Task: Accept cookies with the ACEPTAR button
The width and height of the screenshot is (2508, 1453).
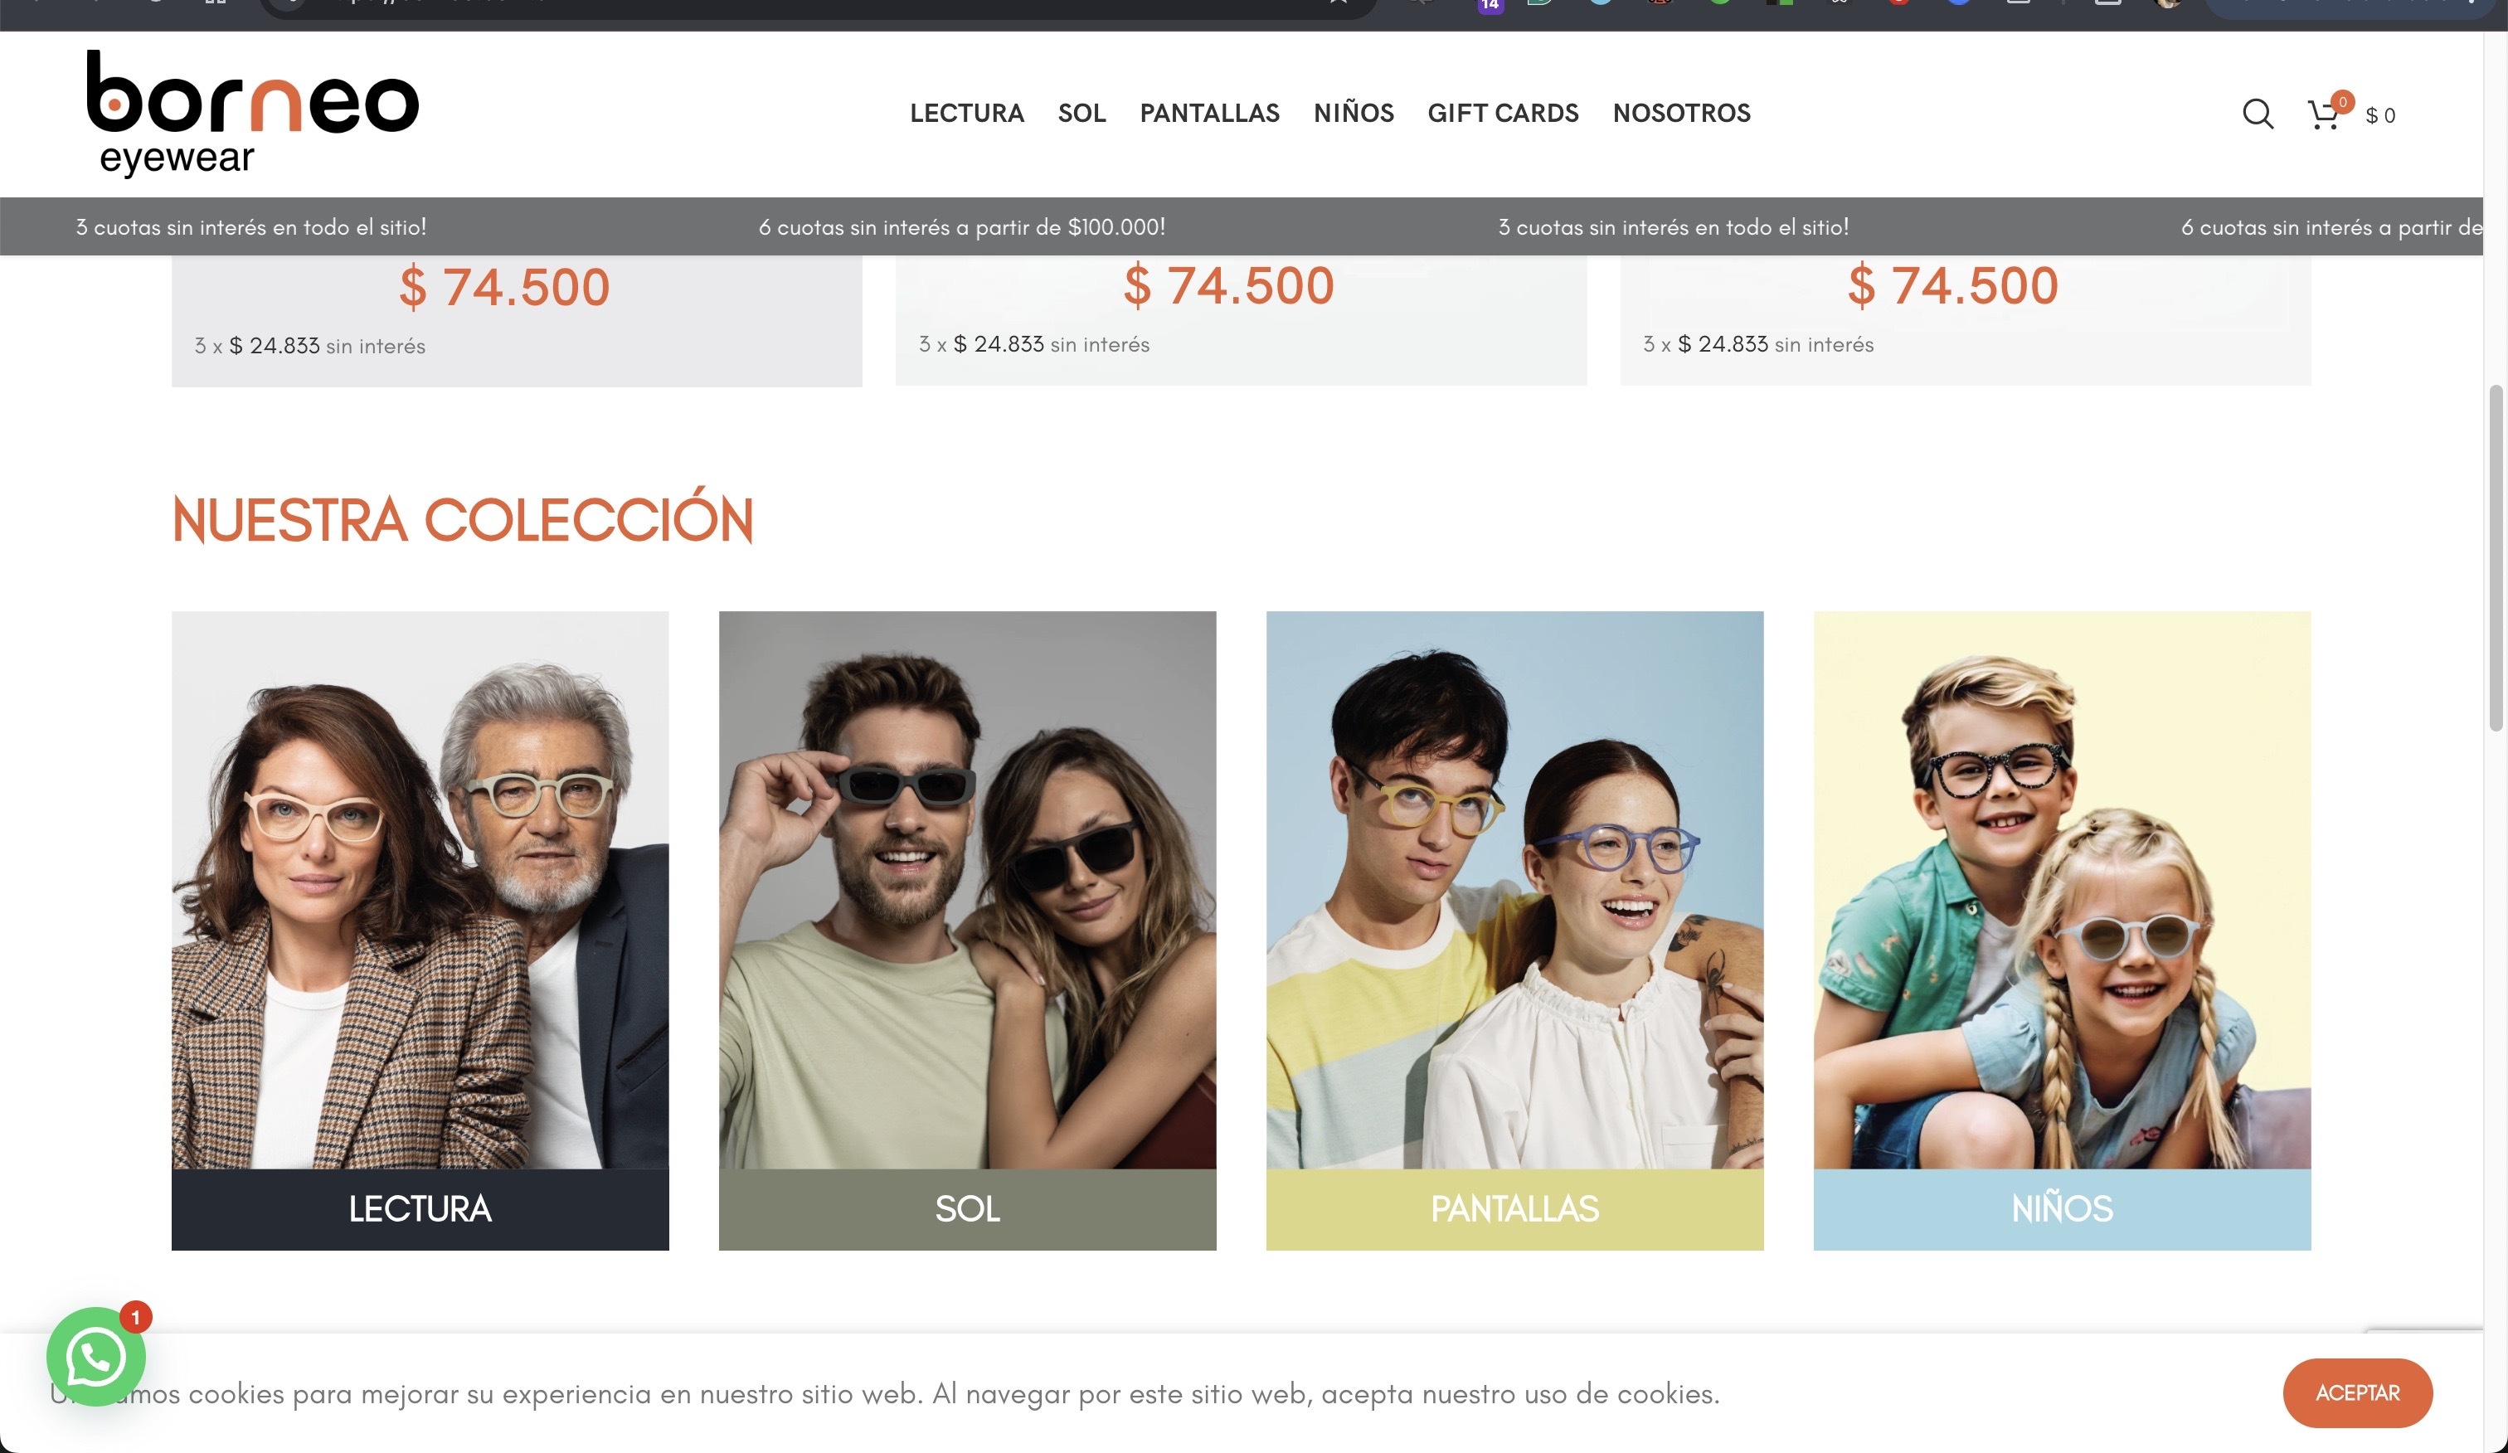Action: point(2357,1392)
